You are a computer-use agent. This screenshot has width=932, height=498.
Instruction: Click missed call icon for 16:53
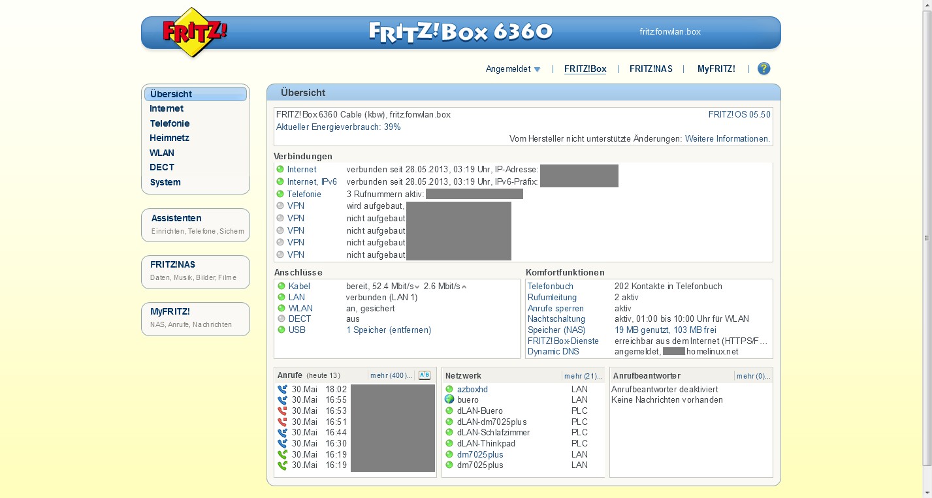tap(282, 411)
